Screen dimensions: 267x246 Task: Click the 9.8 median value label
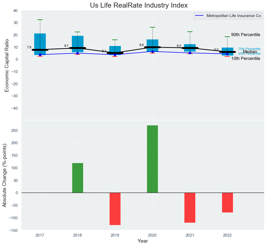(141, 45)
